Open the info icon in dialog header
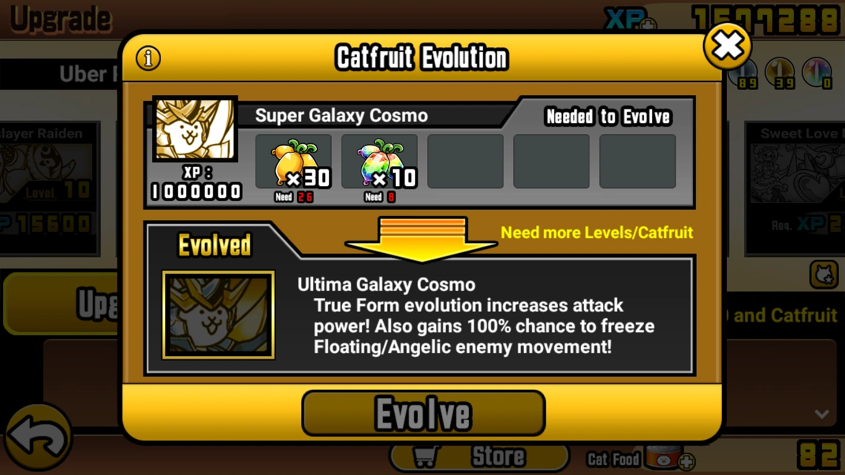 [x=148, y=58]
